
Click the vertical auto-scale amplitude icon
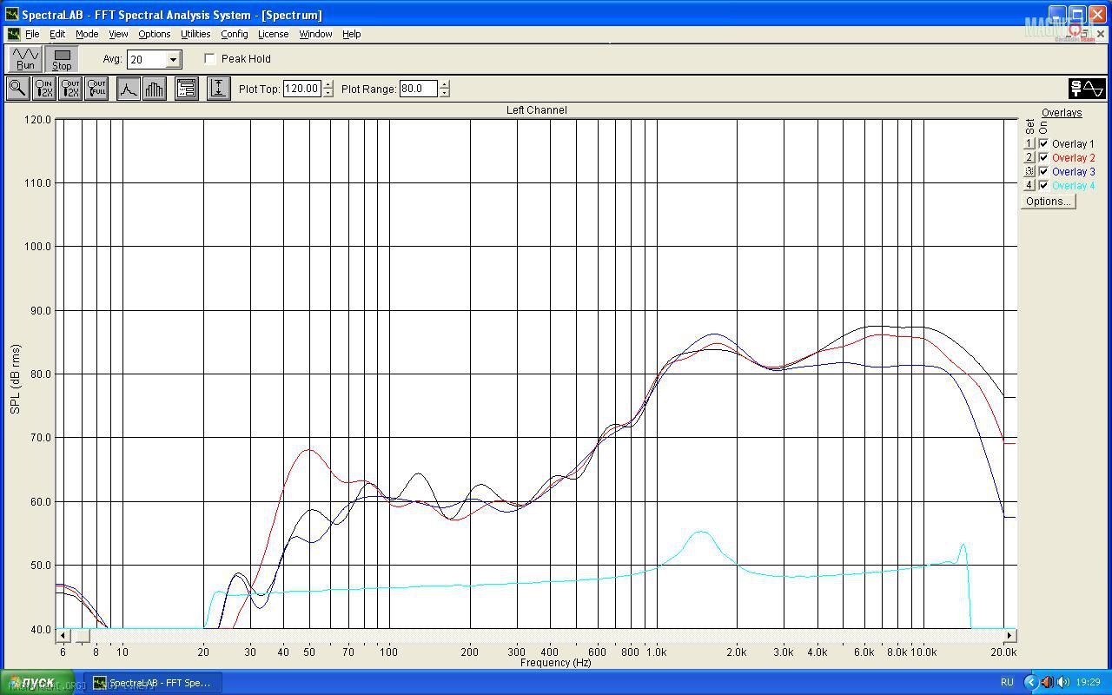click(218, 88)
